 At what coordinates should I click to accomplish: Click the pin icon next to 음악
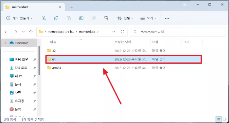pos(35,109)
